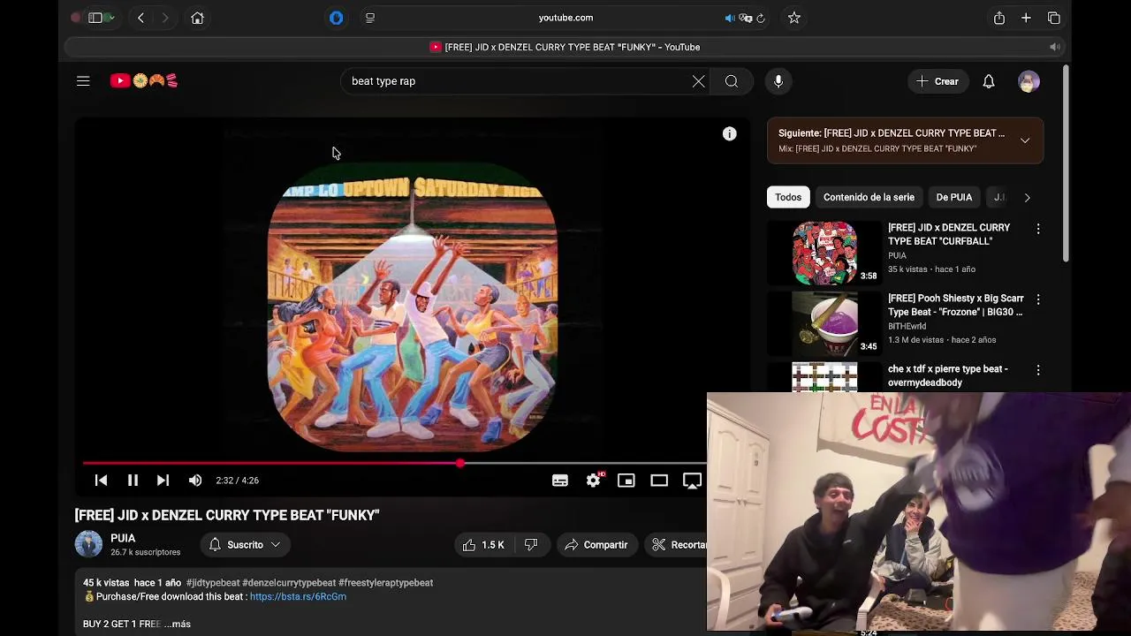Skip to next video
This screenshot has height=636, width=1131.
click(x=163, y=481)
